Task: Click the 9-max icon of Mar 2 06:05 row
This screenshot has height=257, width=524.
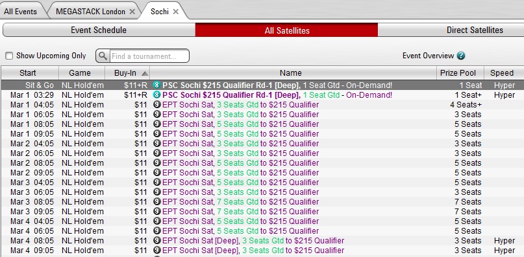Action: click(x=157, y=153)
